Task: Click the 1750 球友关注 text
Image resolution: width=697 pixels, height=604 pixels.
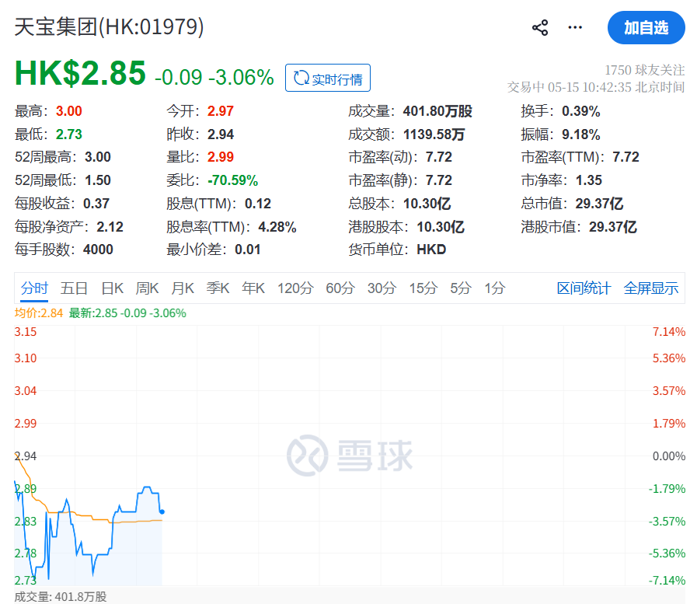Action: pos(644,70)
